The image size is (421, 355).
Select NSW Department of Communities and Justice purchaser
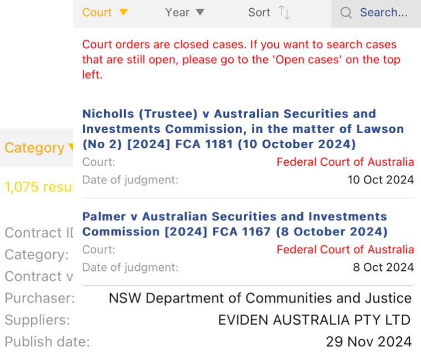[260, 298]
